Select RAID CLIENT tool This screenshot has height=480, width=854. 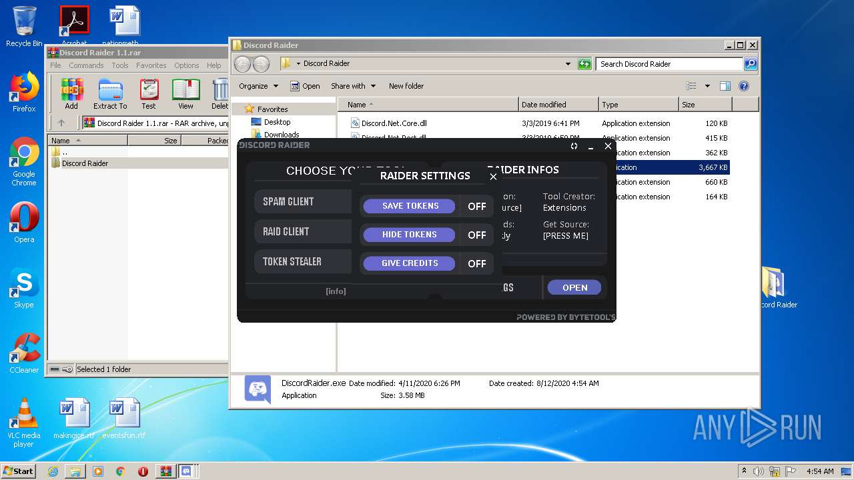coord(303,231)
